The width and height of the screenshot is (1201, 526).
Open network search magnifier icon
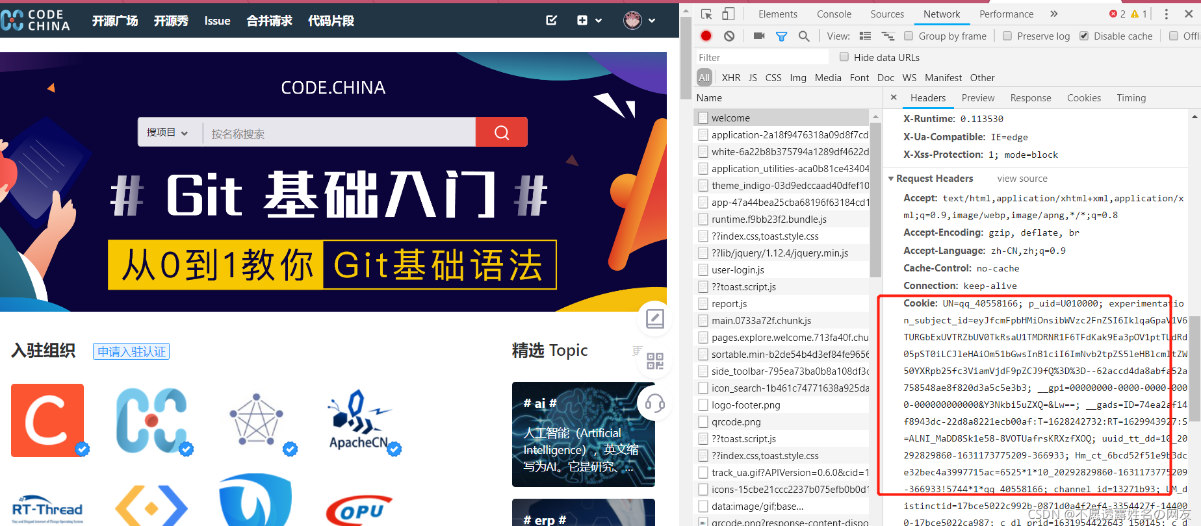(x=804, y=36)
